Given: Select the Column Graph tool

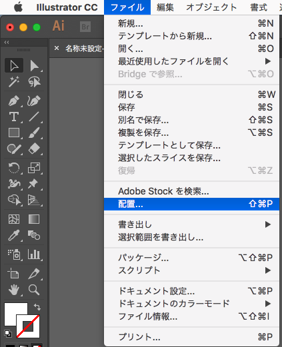Looking at the screenshot, I should coord(34,254).
